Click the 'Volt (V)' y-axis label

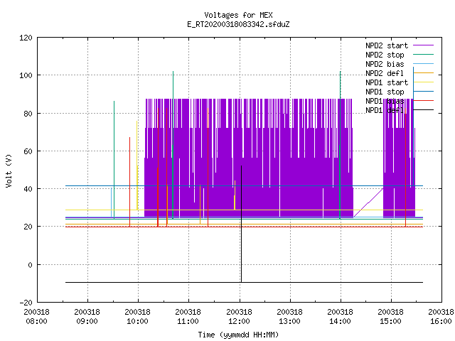pyautogui.click(x=9, y=171)
